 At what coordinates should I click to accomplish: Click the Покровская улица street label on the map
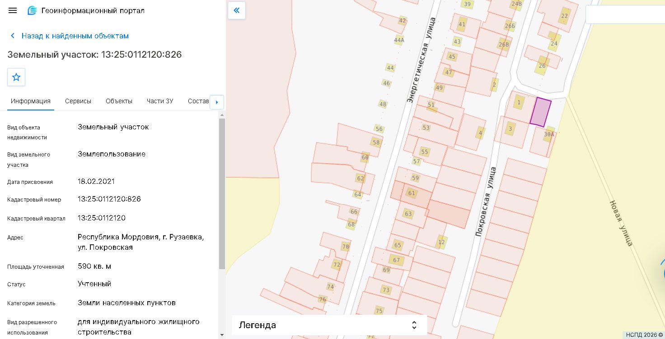[x=485, y=202]
